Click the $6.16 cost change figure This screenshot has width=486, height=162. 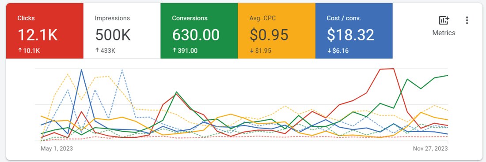[340, 51]
